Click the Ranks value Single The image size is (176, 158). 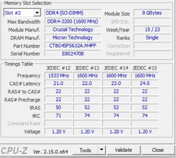(x=152, y=38)
